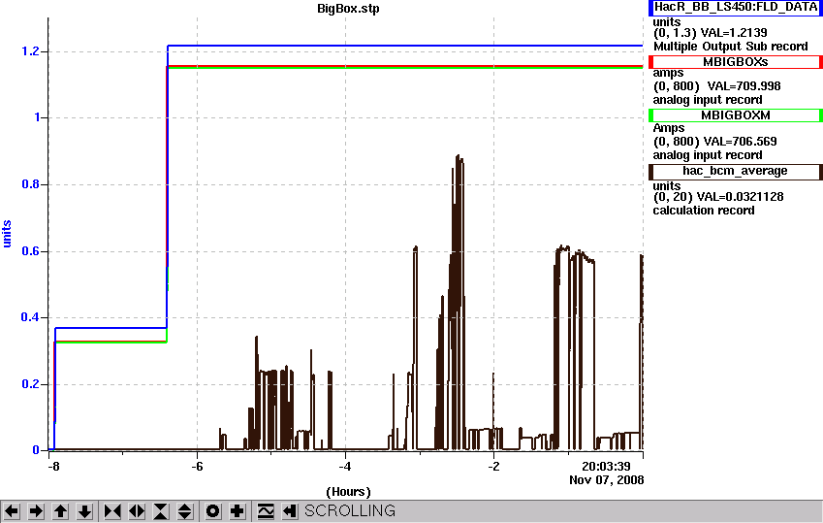Viewport: 823px width, 523px height.
Task: Click the plus icon in toolbar
Action: tap(237, 511)
